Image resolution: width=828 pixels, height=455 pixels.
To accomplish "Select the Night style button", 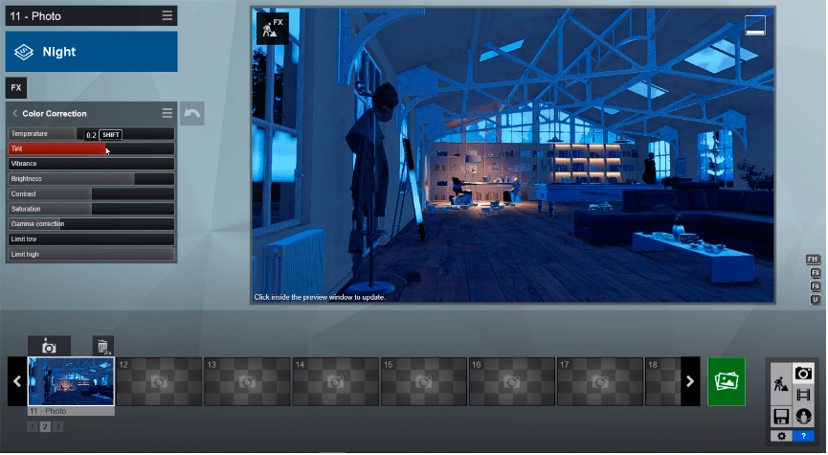I will point(92,52).
